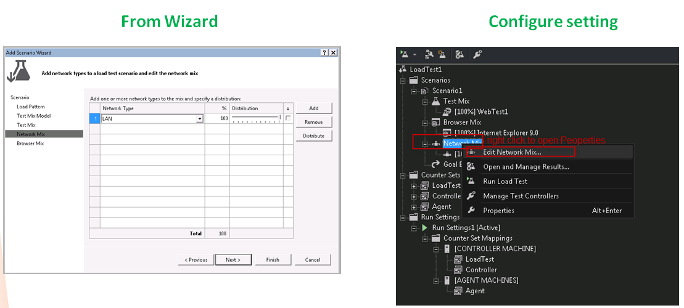Expand the LoadTest counter set node
Screen dimensions: 684x308
(414, 185)
